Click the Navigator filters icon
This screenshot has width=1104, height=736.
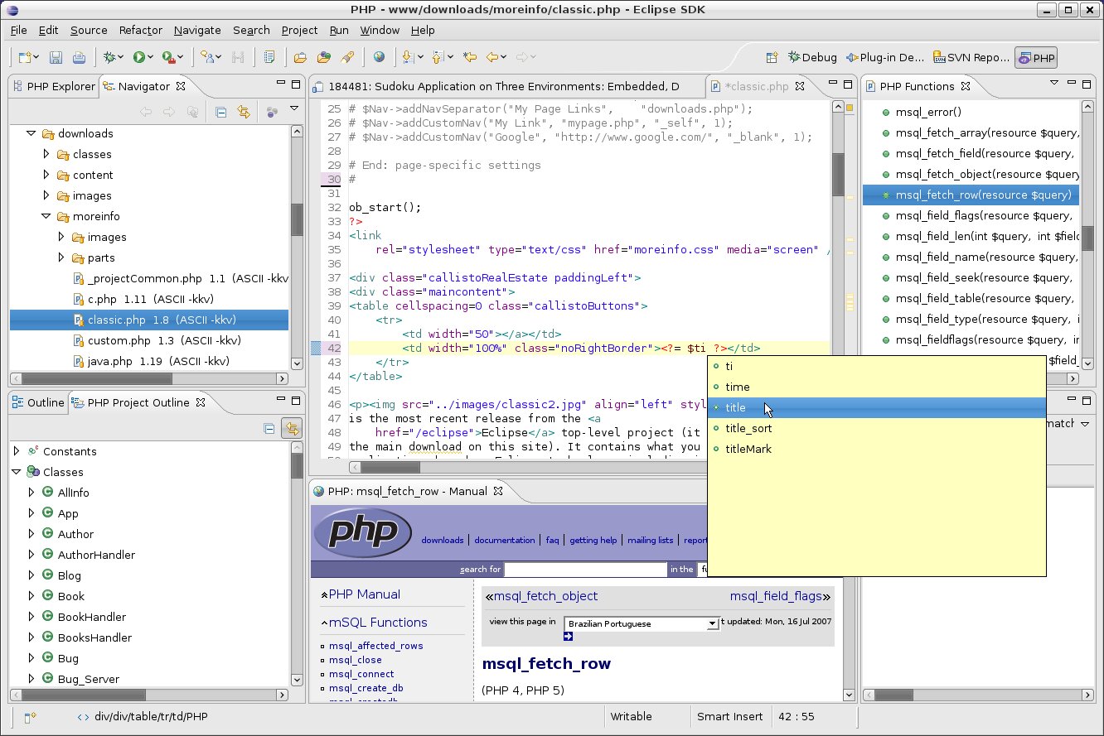click(271, 112)
